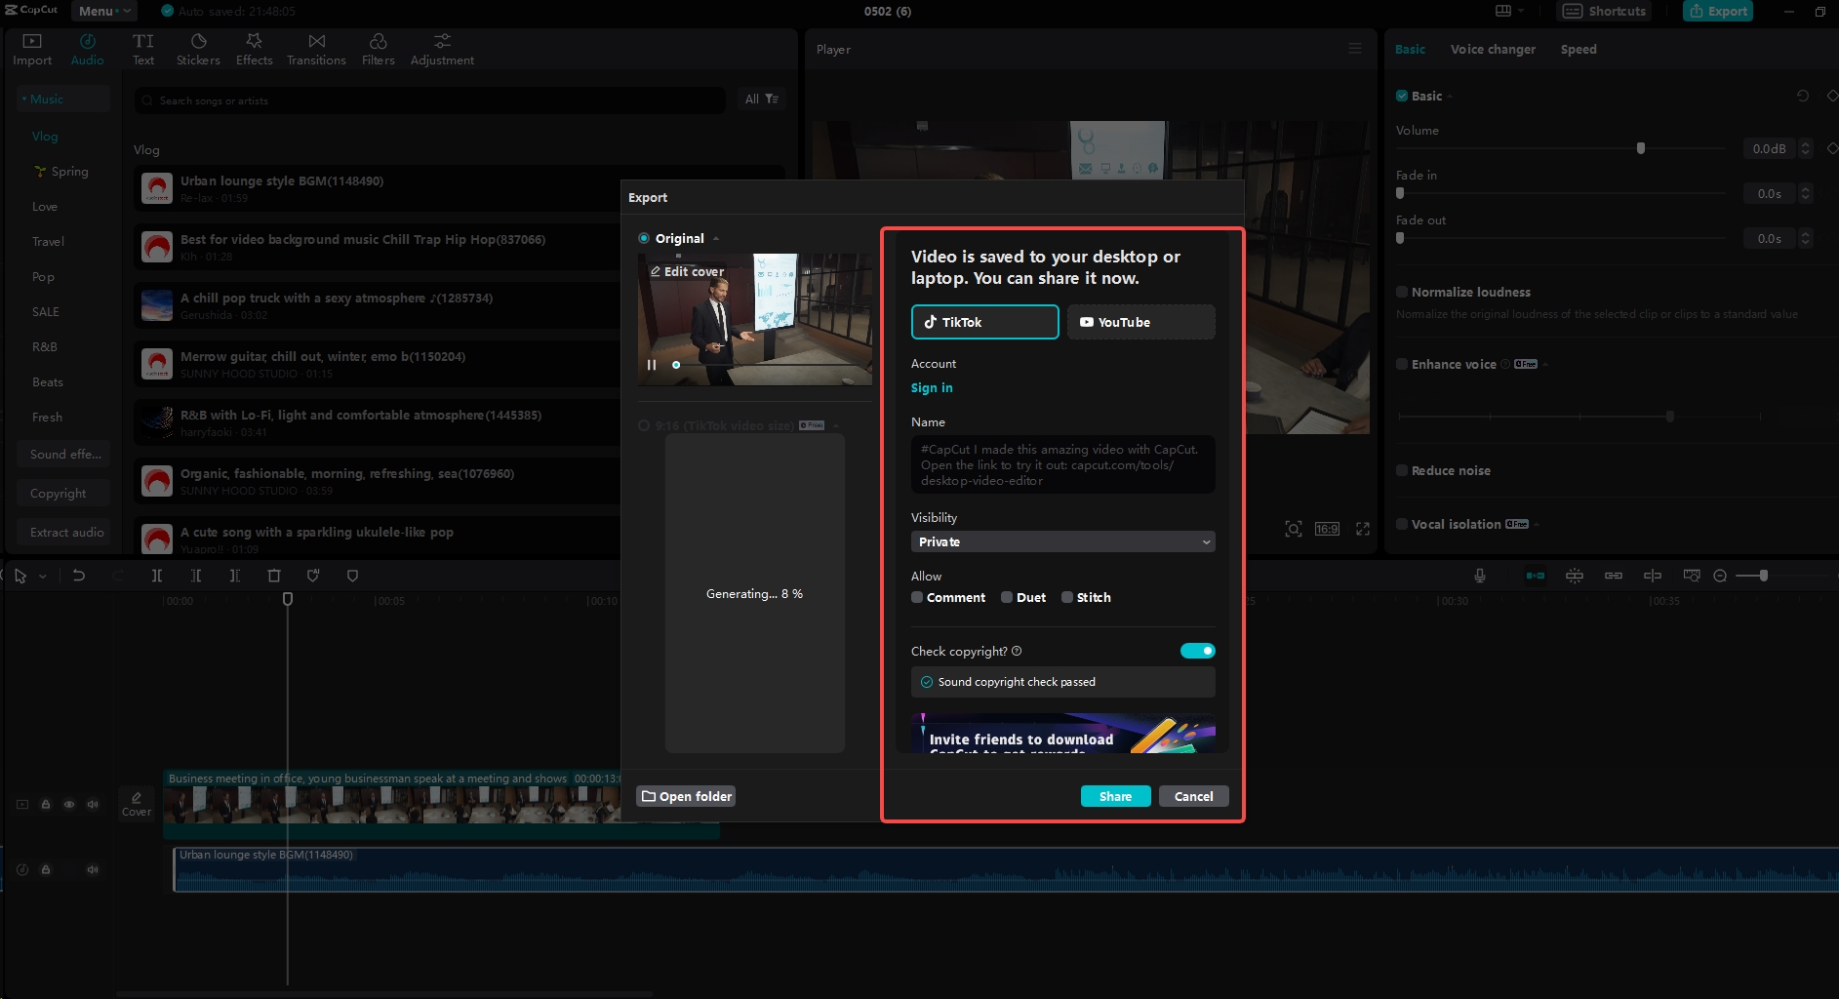Click the search songs or artists field
The width and height of the screenshot is (1839, 999).
click(429, 100)
